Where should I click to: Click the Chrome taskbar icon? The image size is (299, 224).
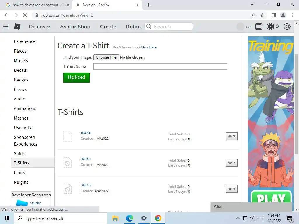coord(158,218)
